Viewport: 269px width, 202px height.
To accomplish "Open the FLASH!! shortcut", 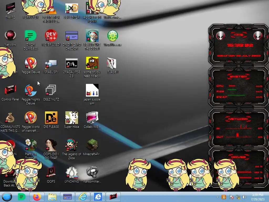I will coord(112,65).
